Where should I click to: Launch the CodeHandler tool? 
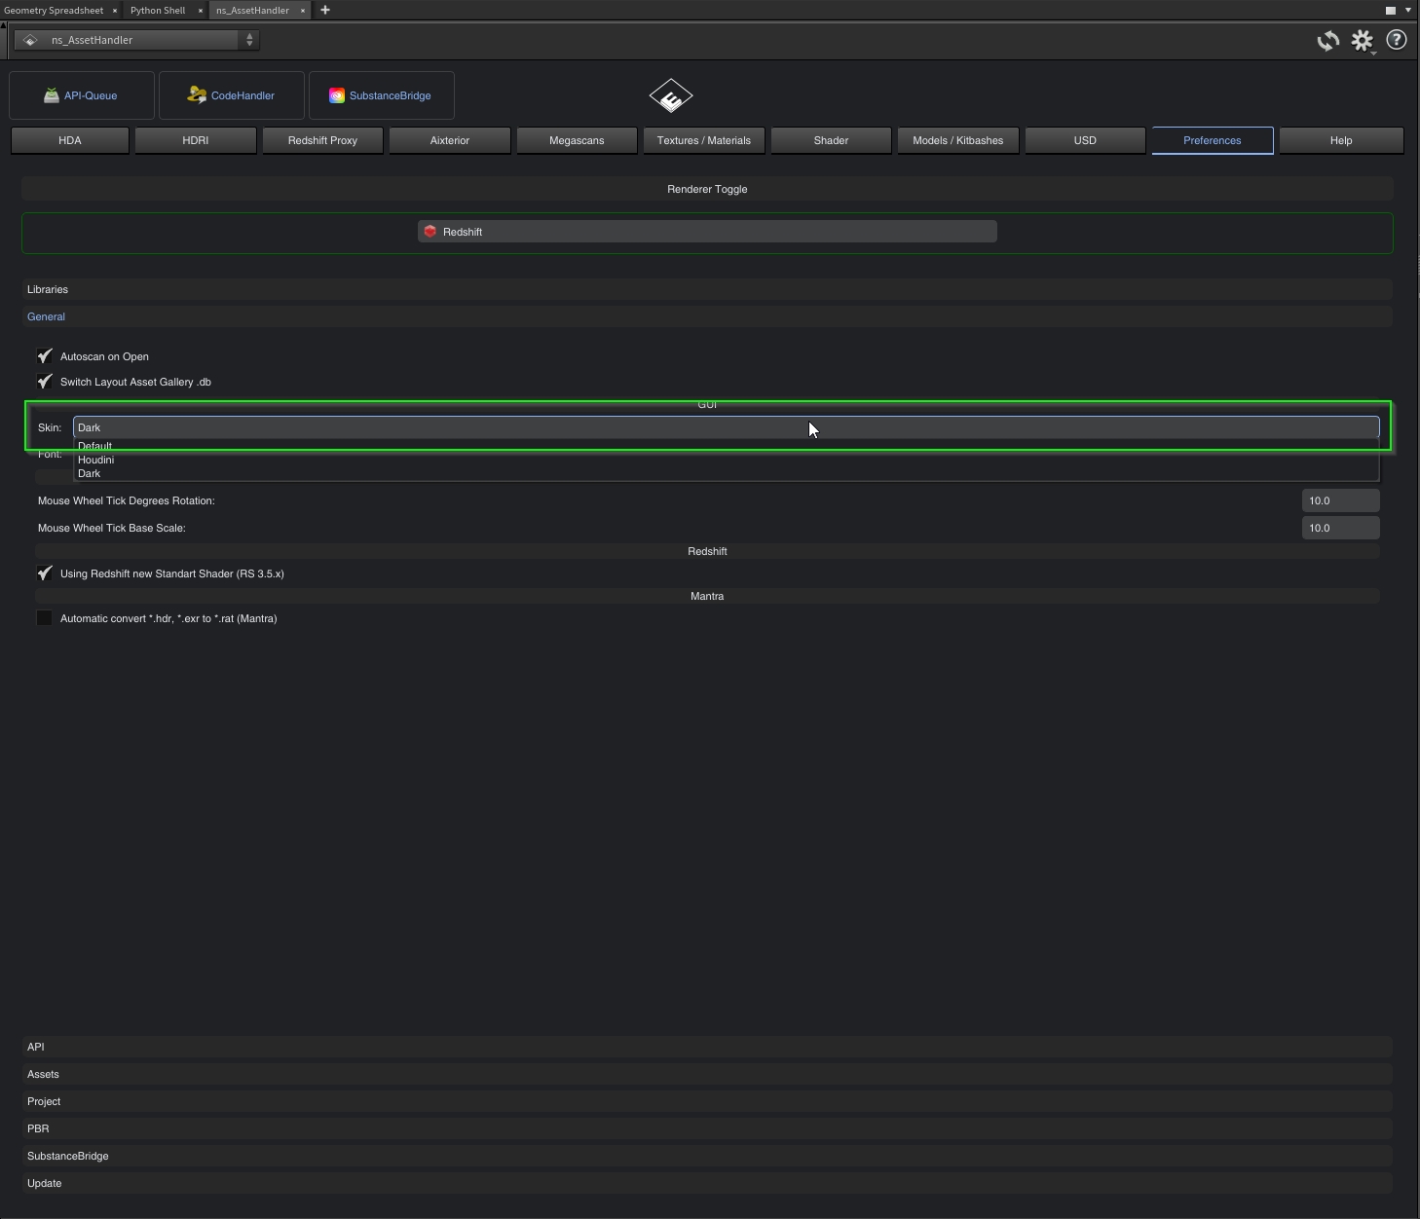232,95
